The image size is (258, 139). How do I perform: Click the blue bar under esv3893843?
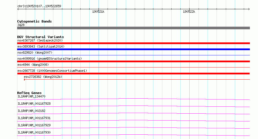pyautogui.click(x=133, y=49)
